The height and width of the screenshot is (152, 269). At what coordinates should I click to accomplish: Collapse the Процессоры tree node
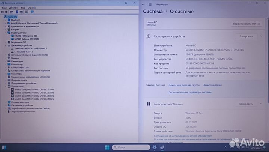[x=6, y=86]
